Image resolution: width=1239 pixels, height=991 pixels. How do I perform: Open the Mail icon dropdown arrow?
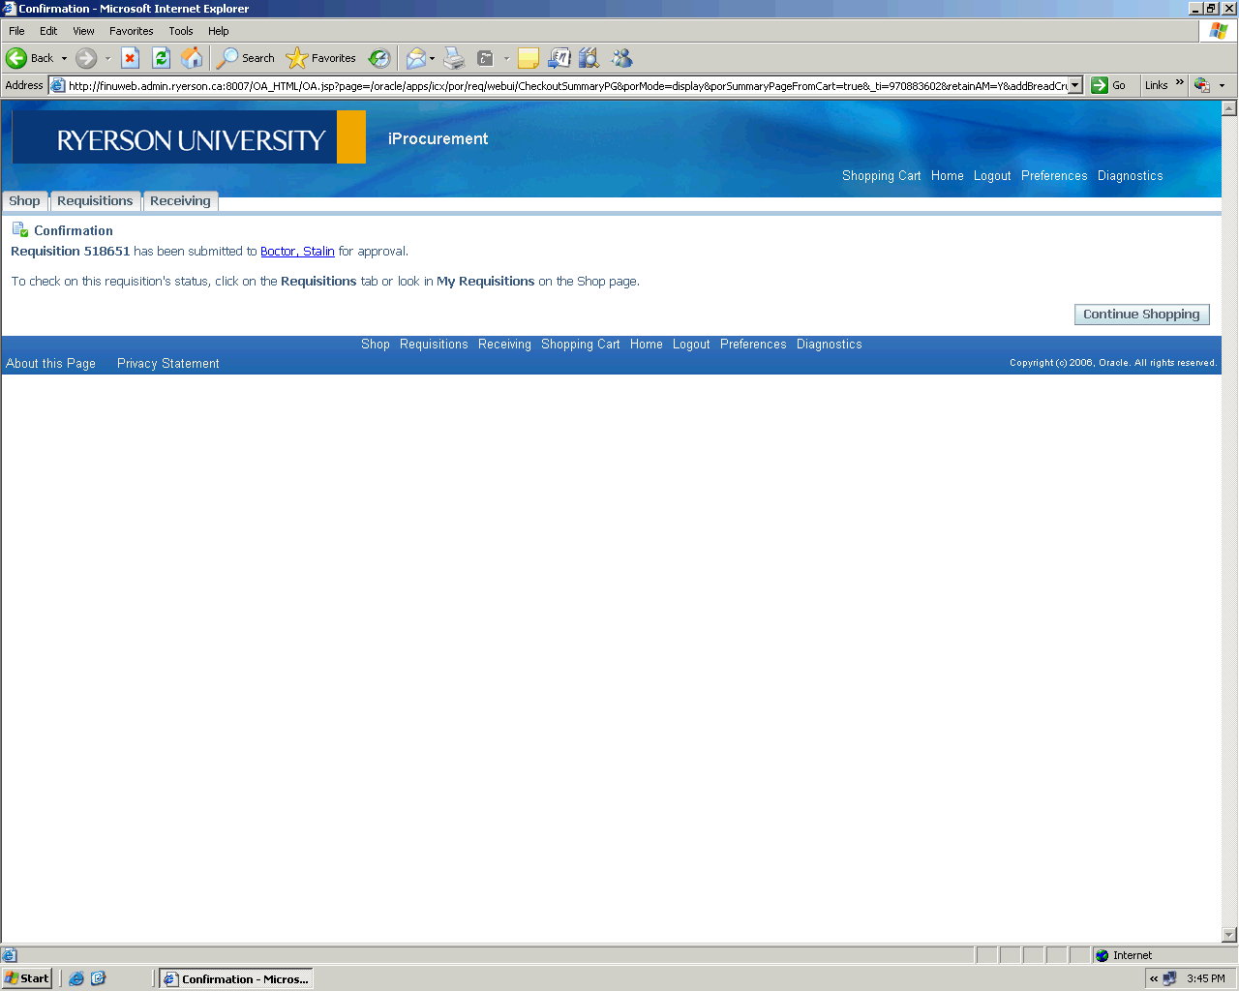pyautogui.click(x=432, y=59)
